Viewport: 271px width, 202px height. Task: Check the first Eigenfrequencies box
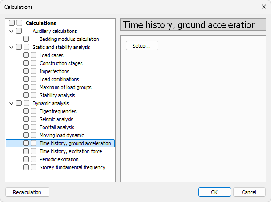[26, 111]
